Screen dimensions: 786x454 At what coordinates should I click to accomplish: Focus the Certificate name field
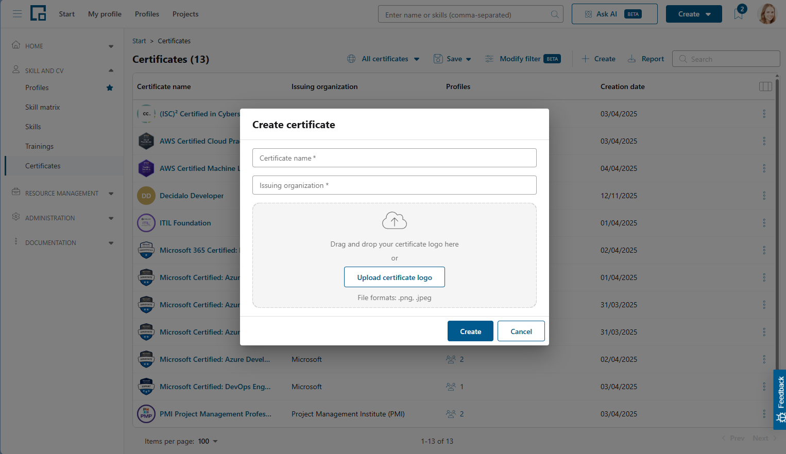point(395,158)
